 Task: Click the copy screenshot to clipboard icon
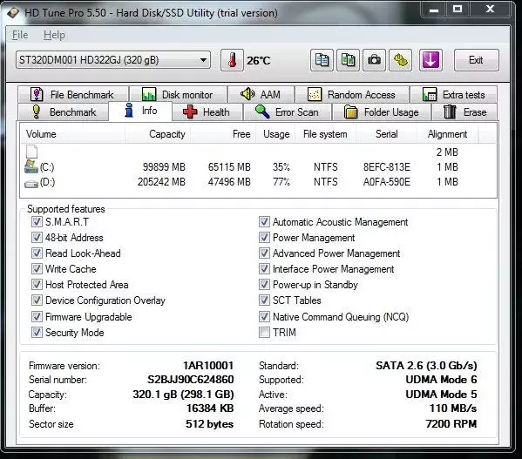pos(348,60)
